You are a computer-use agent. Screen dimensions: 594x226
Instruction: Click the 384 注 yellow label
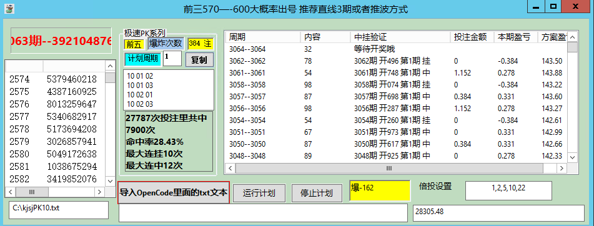click(x=200, y=43)
